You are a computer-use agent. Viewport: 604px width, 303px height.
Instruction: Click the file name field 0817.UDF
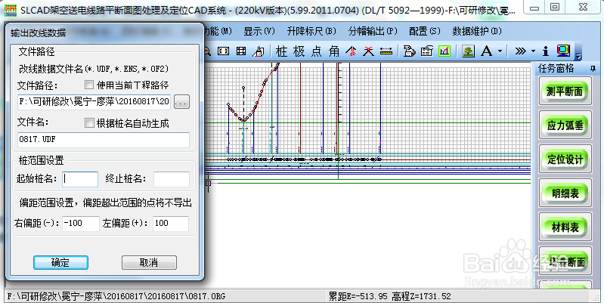[104, 140]
